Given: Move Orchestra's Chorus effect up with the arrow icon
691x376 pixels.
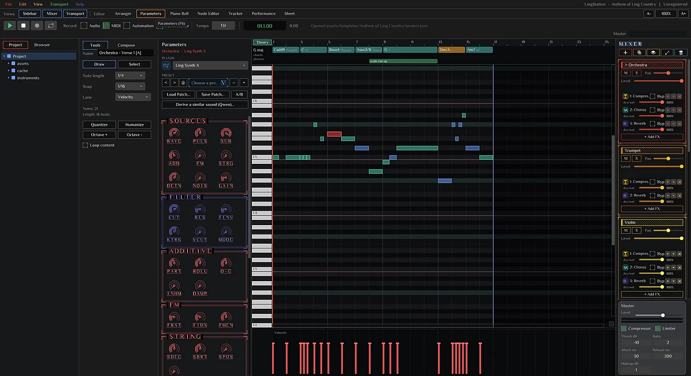Looking at the screenshot, I should coord(668,110).
